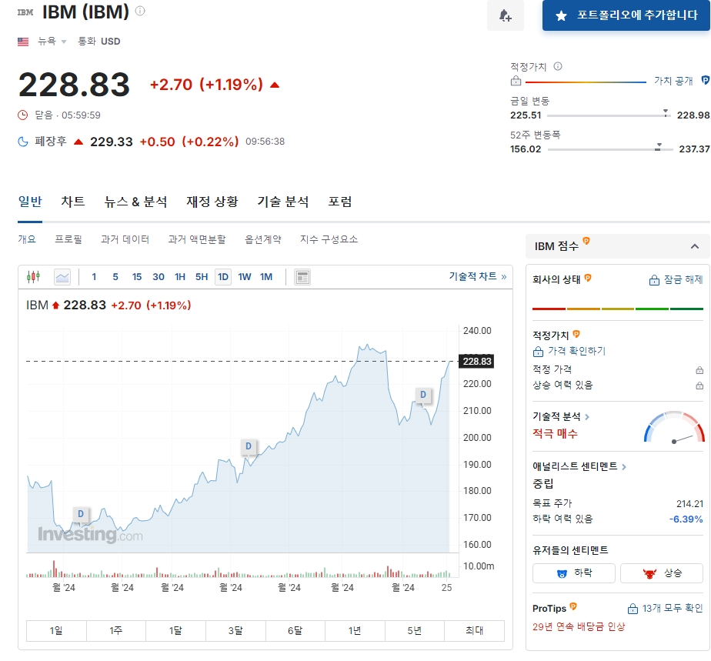Select the 1M interval

point(266,276)
